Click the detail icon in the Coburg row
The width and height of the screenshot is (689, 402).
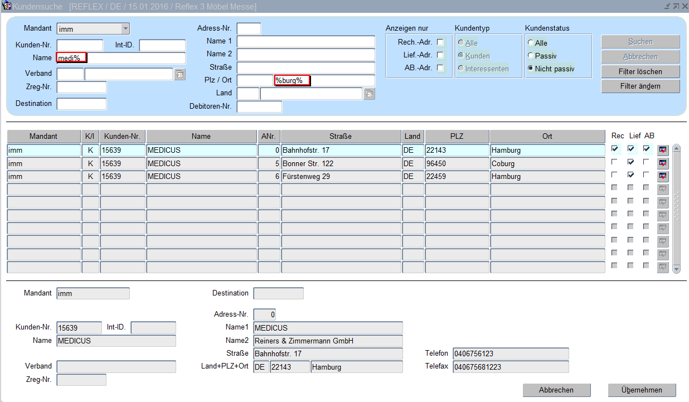point(662,163)
